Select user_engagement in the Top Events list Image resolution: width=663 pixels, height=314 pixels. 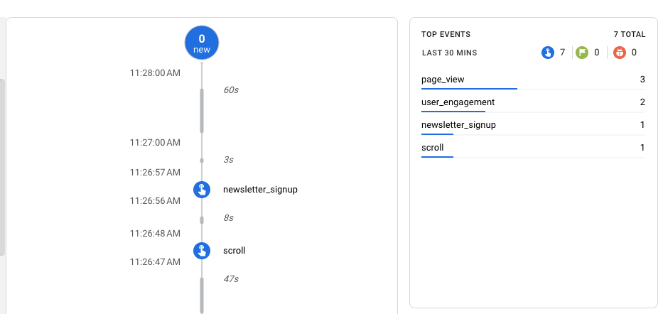click(x=458, y=102)
